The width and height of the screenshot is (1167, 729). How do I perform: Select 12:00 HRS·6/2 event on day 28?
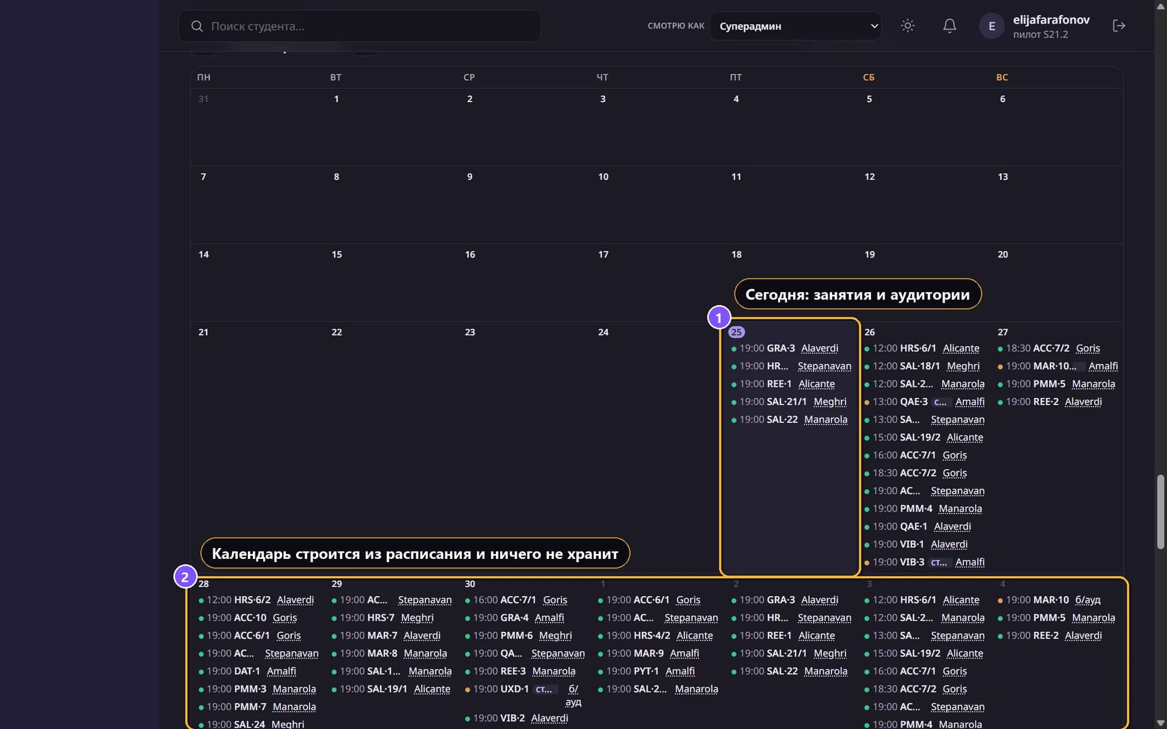tap(256, 600)
